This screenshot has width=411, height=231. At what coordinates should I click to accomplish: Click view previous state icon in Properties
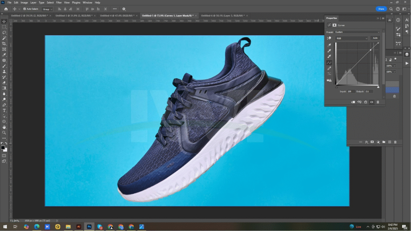pos(359,102)
